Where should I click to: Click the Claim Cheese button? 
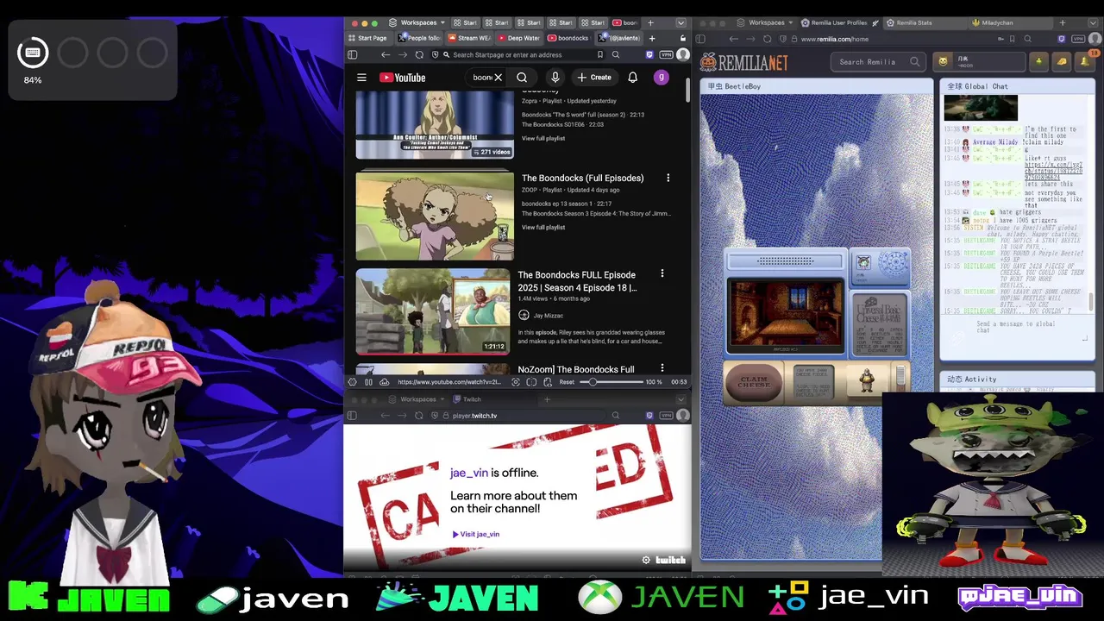[754, 382]
